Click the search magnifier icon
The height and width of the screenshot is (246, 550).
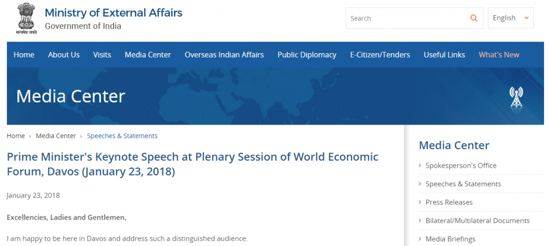click(474, 18)
